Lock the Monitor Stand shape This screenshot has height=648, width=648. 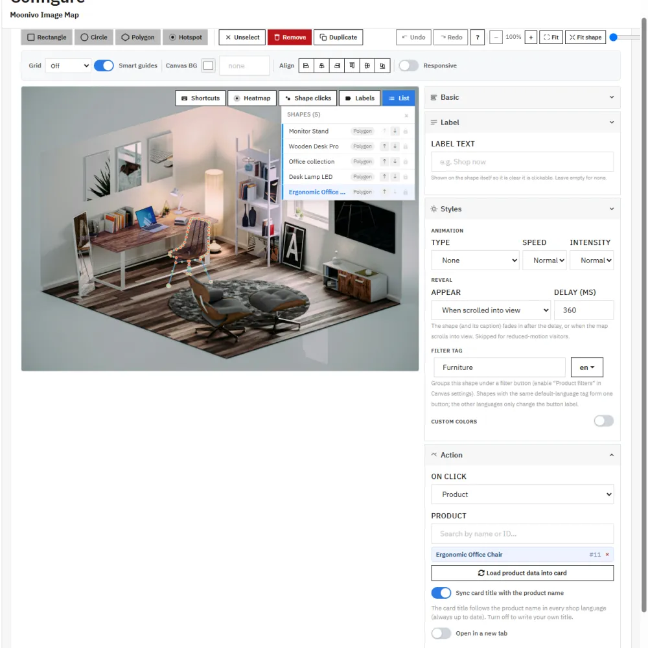tap(406, 132)
